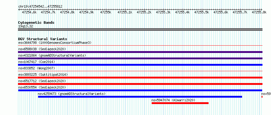The height and width of the screenshot is (115, 271).
Task: Click the 47254.9k ruler tick label
Action: (86, 12)
